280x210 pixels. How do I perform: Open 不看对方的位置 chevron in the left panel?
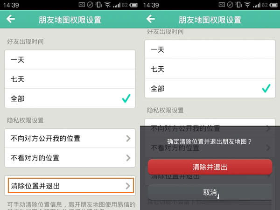(128, 158)
